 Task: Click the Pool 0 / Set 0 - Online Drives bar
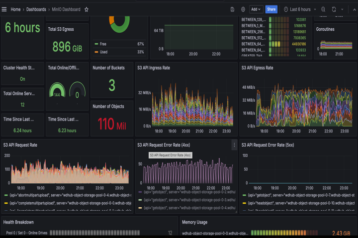(x=95, y=233)
